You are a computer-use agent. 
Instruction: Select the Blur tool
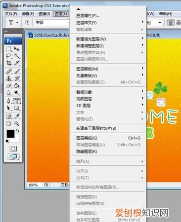(x=9, y=93)
